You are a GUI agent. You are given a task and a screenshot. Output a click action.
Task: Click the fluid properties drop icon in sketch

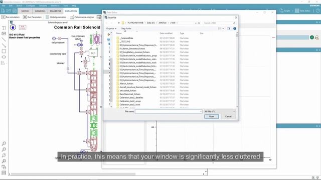[13, 27]
